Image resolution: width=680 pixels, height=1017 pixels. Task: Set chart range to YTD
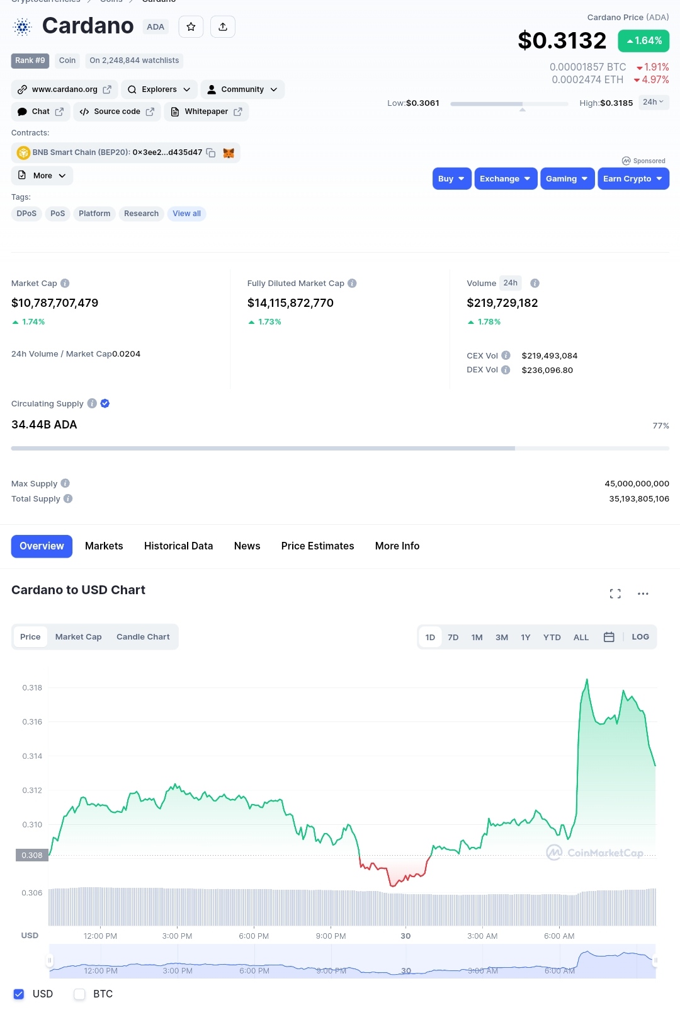pos(552,637)
